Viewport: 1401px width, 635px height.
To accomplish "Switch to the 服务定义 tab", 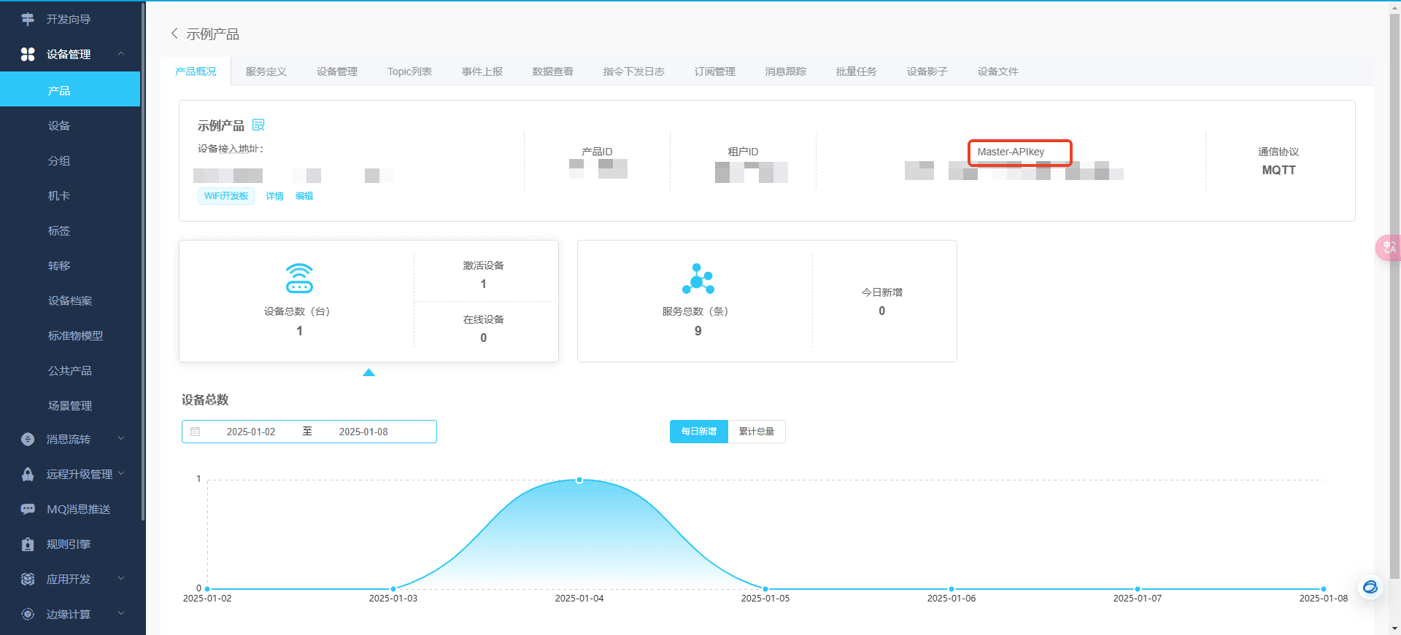I will (266, 71).
